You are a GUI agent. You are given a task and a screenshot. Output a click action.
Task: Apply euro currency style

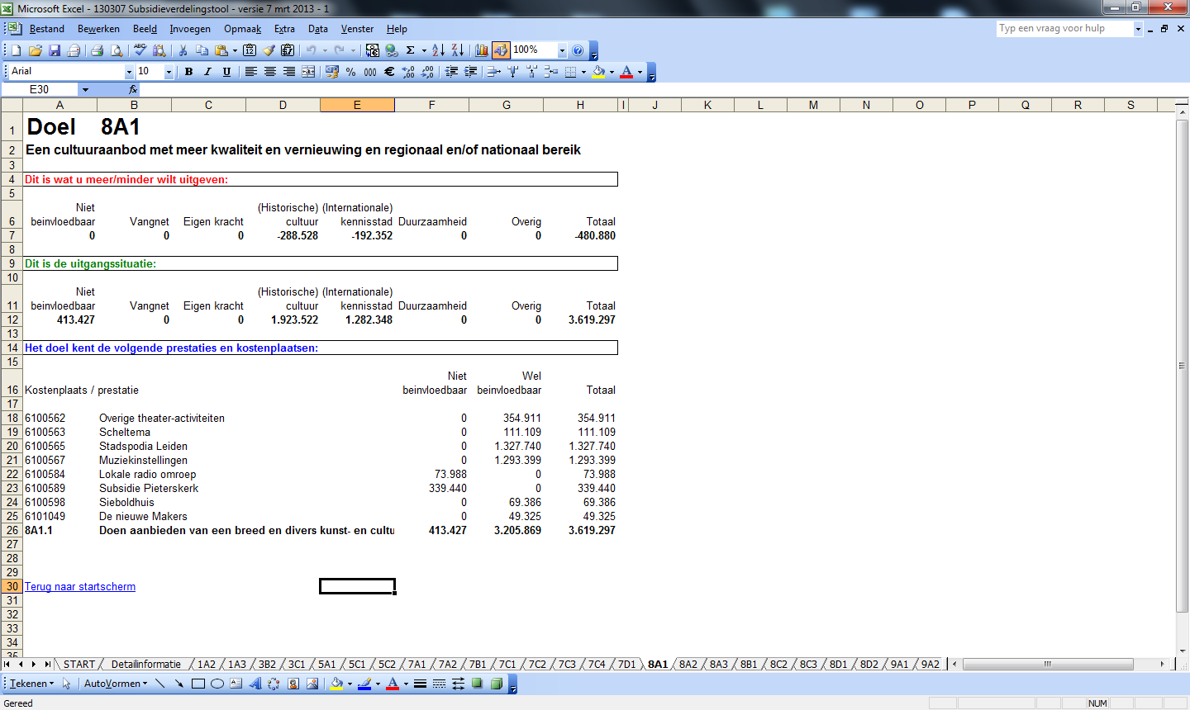[389, 72]
